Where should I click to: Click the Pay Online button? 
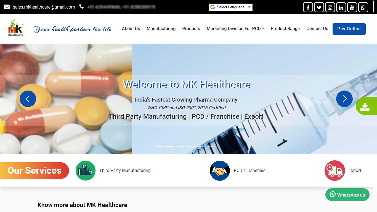[x=349, y=29]
